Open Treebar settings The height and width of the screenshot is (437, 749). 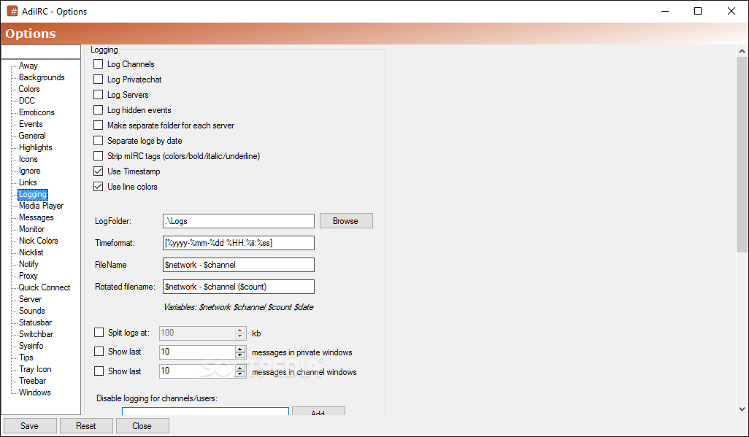pos(32,381)
